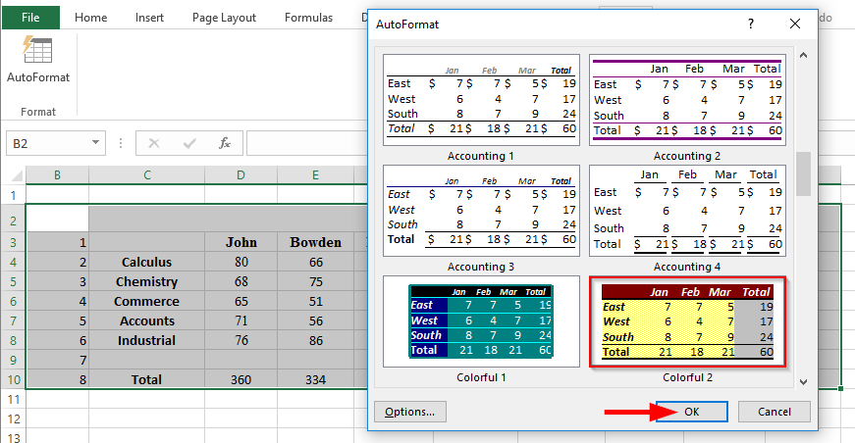Click the cell with value 51
The width and height of the screenshot is (855, 443).
(315, 301)
